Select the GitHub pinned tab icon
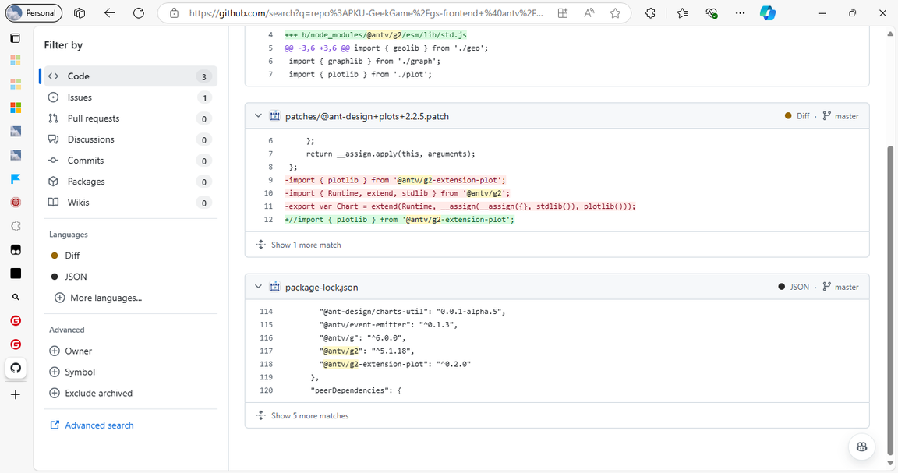 tap(16, 368)
